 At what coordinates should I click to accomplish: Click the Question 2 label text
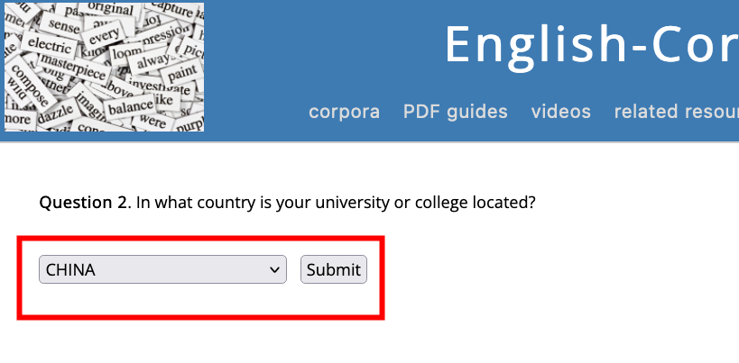click(x=85, y=203)
